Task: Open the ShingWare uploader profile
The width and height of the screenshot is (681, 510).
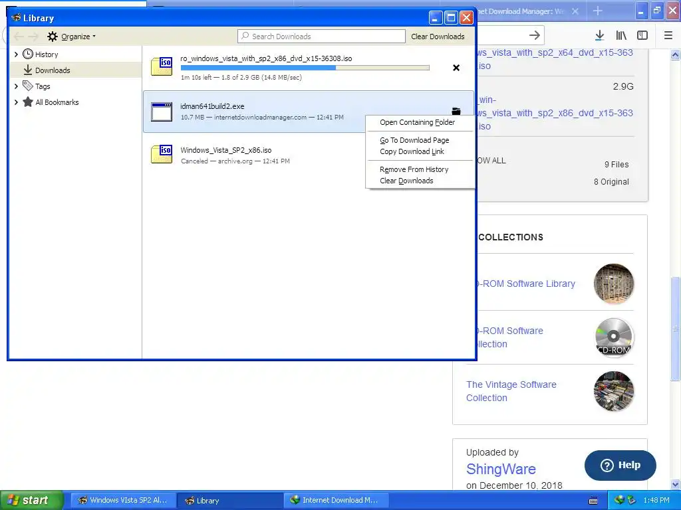Action: click(x=501, y=469)
